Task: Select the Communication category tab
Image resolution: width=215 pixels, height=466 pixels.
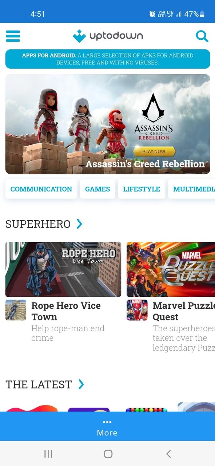Action: [x=41, y=189]
